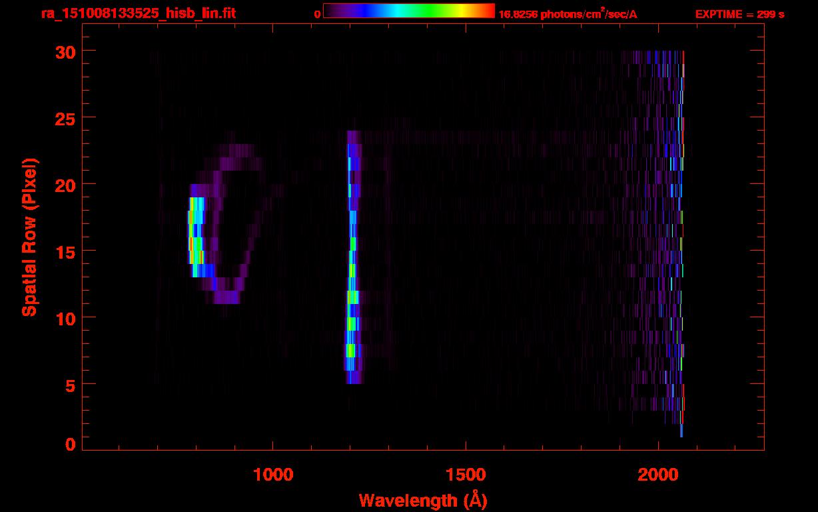The image size is (818, 512).
Task: Click the 1500 wavelength tick label
Action: [x=465, y=474]
